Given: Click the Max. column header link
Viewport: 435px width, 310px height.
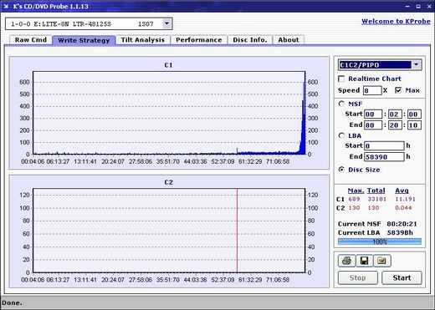Looking at the screenshot, I should pyautogui.click(x=356, y=191).
